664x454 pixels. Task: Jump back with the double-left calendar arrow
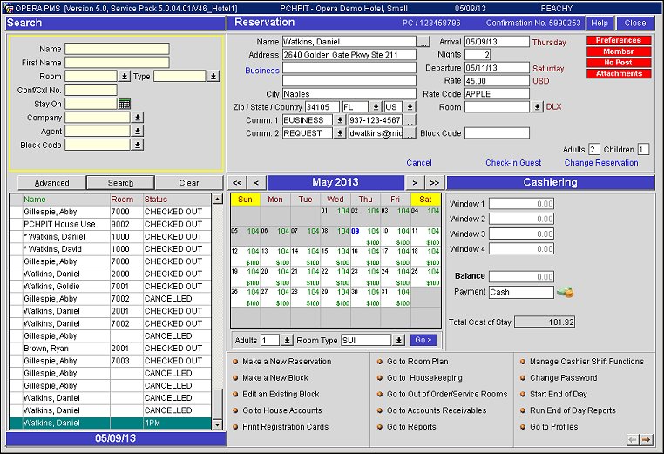click(236, 183)
